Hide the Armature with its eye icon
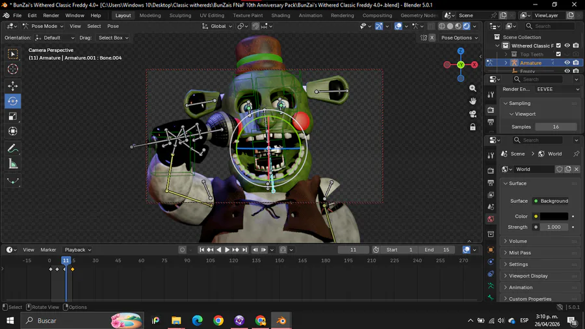The image size is (585, 329). 567,63
